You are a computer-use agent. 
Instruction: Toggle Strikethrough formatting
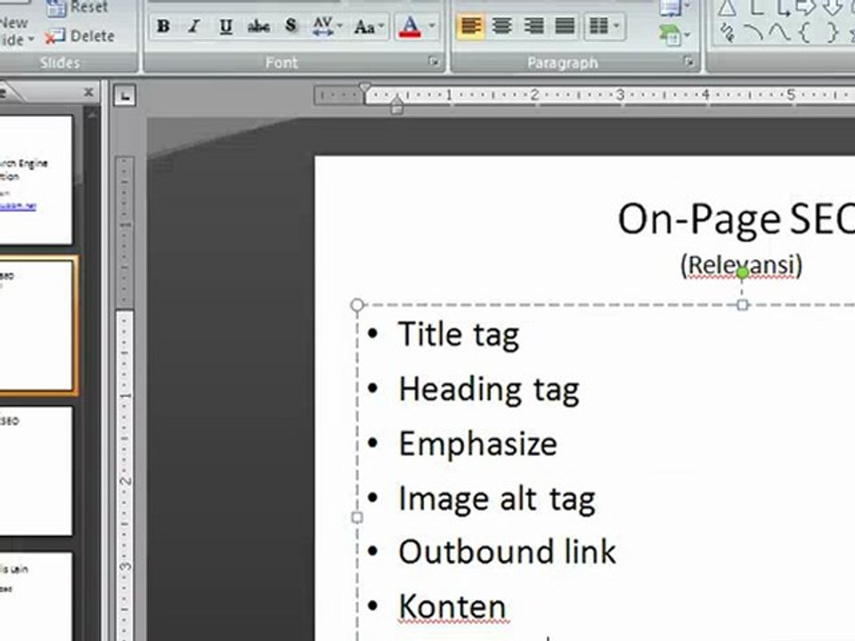[258, 26]
